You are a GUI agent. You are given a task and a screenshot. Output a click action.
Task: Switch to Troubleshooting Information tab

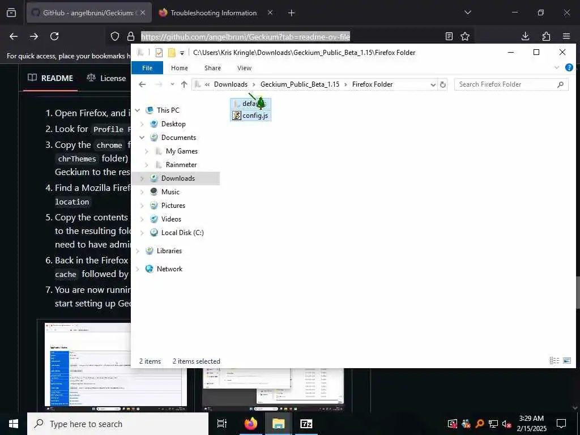pos(214,13)
